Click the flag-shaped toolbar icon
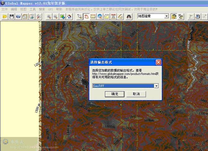Screen dimensions: 208x151 pos(191,17)
